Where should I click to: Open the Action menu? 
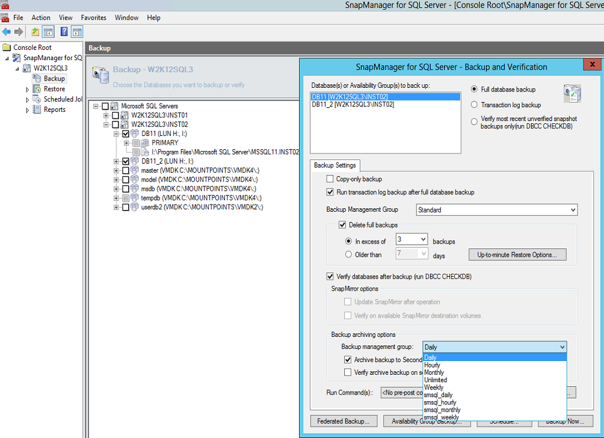click(x=41, y=17)
